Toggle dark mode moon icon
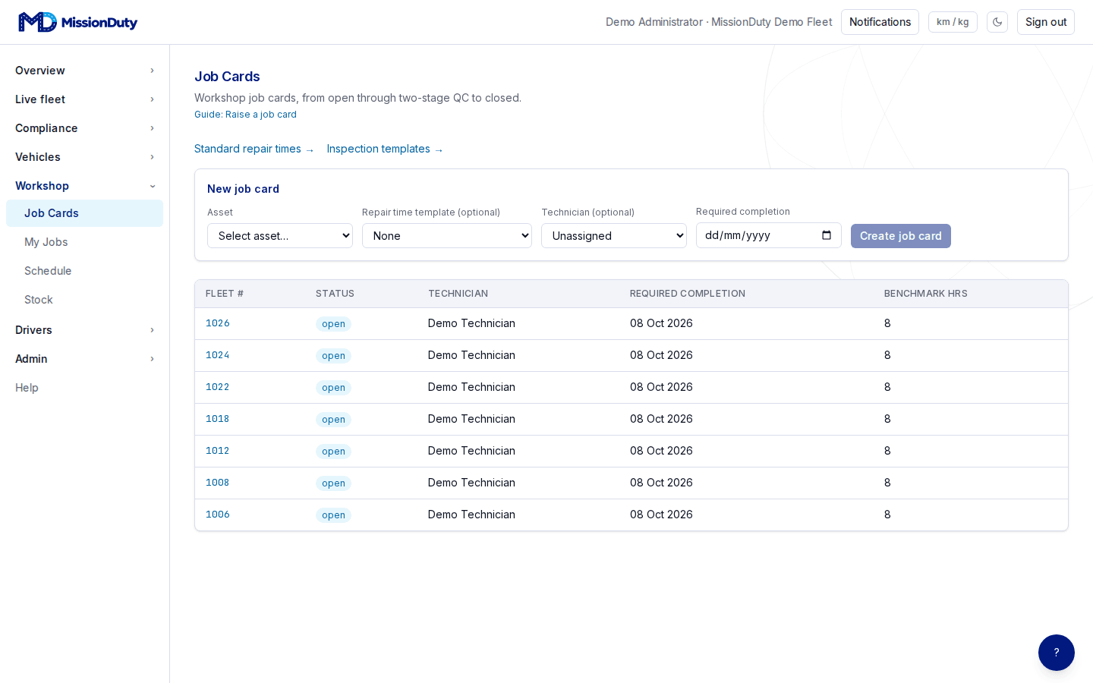Screen dimensions: 1093x683 pos(997,22)
